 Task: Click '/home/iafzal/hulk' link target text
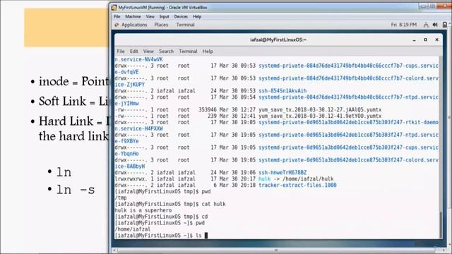[x=308, y=179]
